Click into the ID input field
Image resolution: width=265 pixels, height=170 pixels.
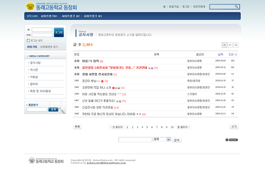(x=42, y=30)
